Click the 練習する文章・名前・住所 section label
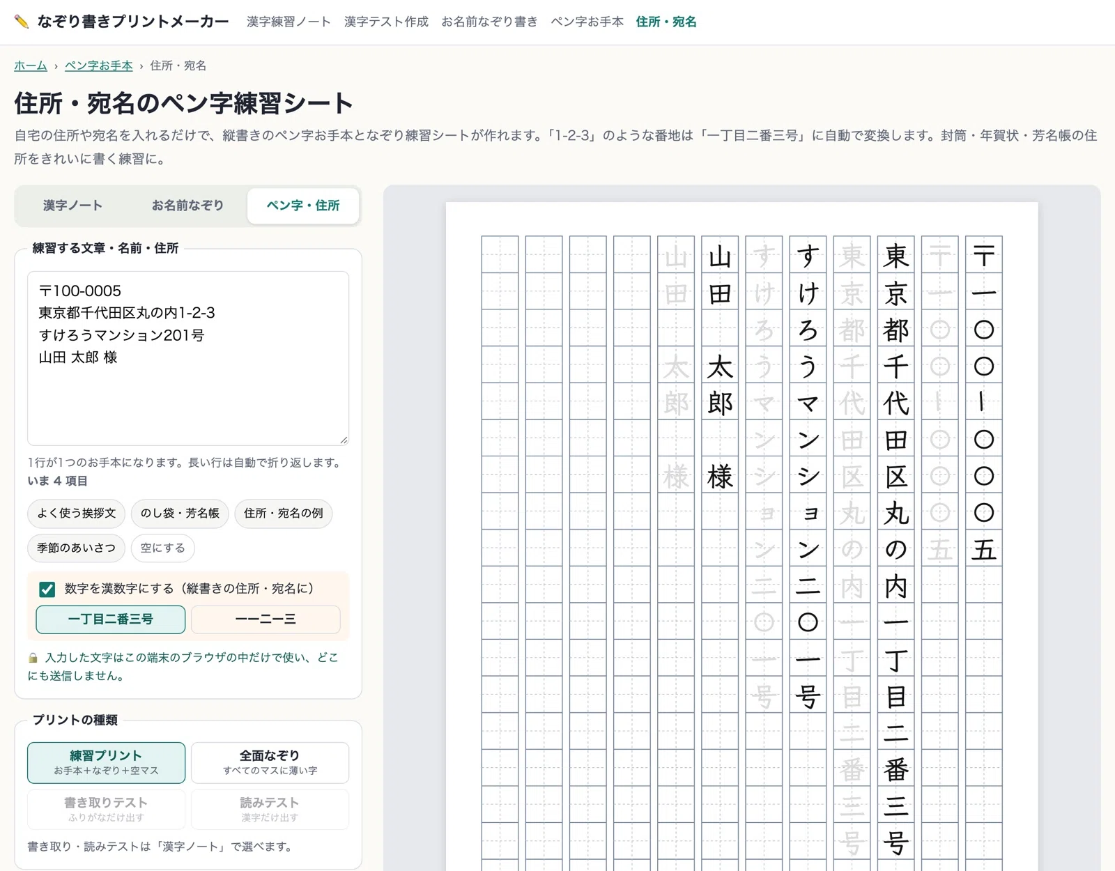Viewport: 1115px width, 871px height. tap(105, 248)
